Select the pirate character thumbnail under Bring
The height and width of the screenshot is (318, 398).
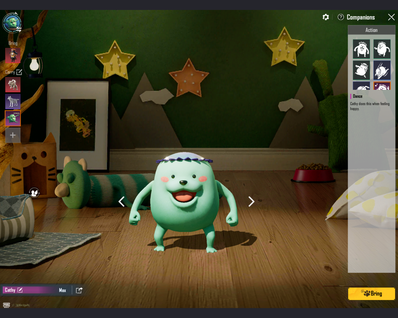13,56
